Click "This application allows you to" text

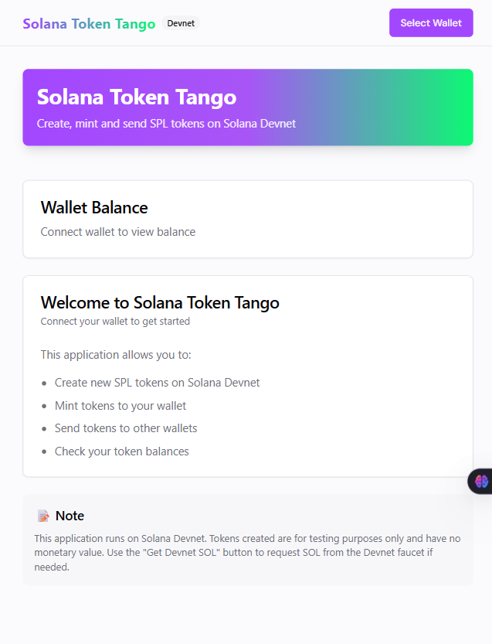(116, 355)
